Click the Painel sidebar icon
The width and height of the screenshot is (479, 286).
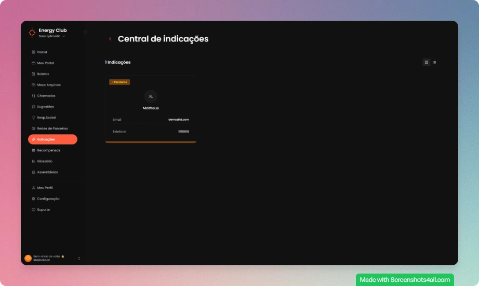(33, 52)
